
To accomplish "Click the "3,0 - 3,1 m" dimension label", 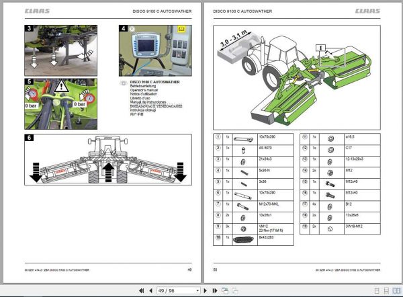I will pyautogui.click(x=233, y=38).
